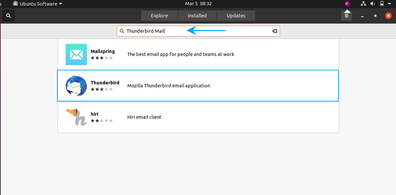Click the Mailspring app icon

(76, 54)
